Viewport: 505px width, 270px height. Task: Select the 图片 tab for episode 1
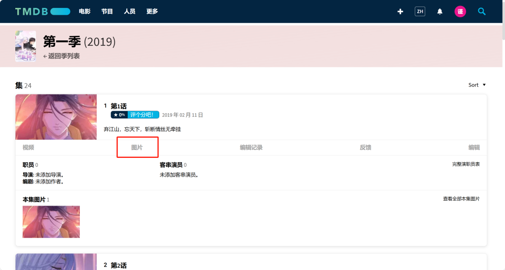pos(137,148)
